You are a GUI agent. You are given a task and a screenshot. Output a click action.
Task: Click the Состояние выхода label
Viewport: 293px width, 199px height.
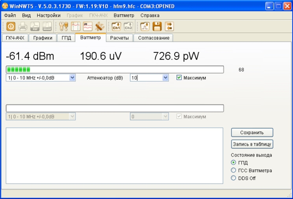pyautogui.click(x=251, y=155)
